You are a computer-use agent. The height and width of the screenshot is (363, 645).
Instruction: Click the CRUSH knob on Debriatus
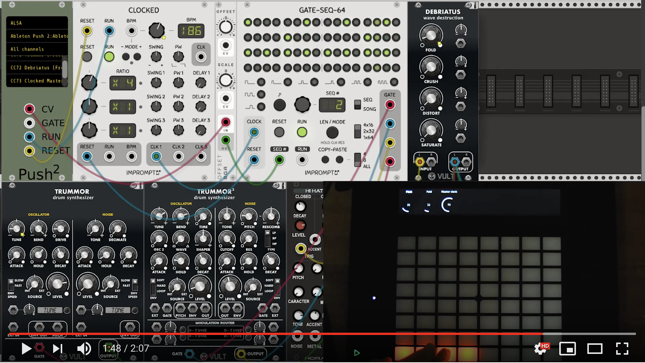[x=431, y=67]
